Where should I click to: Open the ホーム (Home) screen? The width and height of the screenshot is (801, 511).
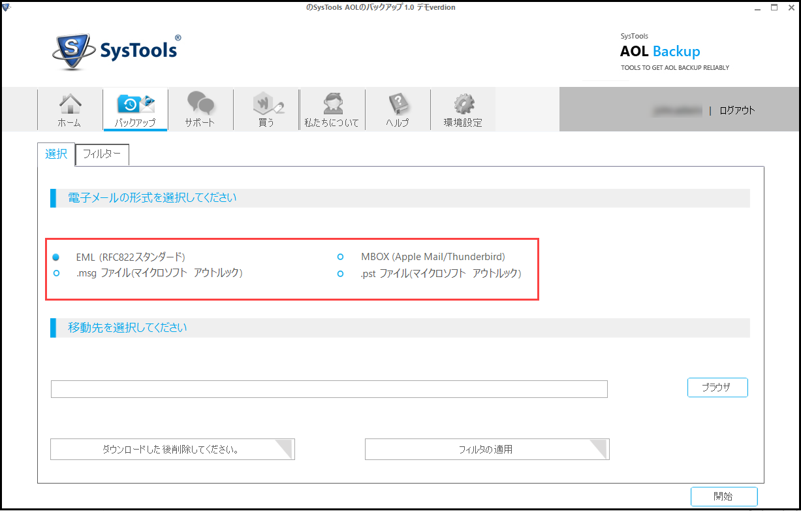[x=69, y=108]
